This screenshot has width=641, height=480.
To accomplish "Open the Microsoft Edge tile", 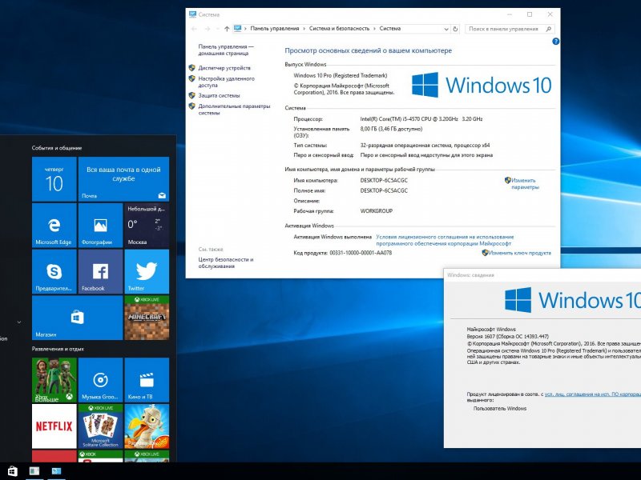I will pos(54,226).
